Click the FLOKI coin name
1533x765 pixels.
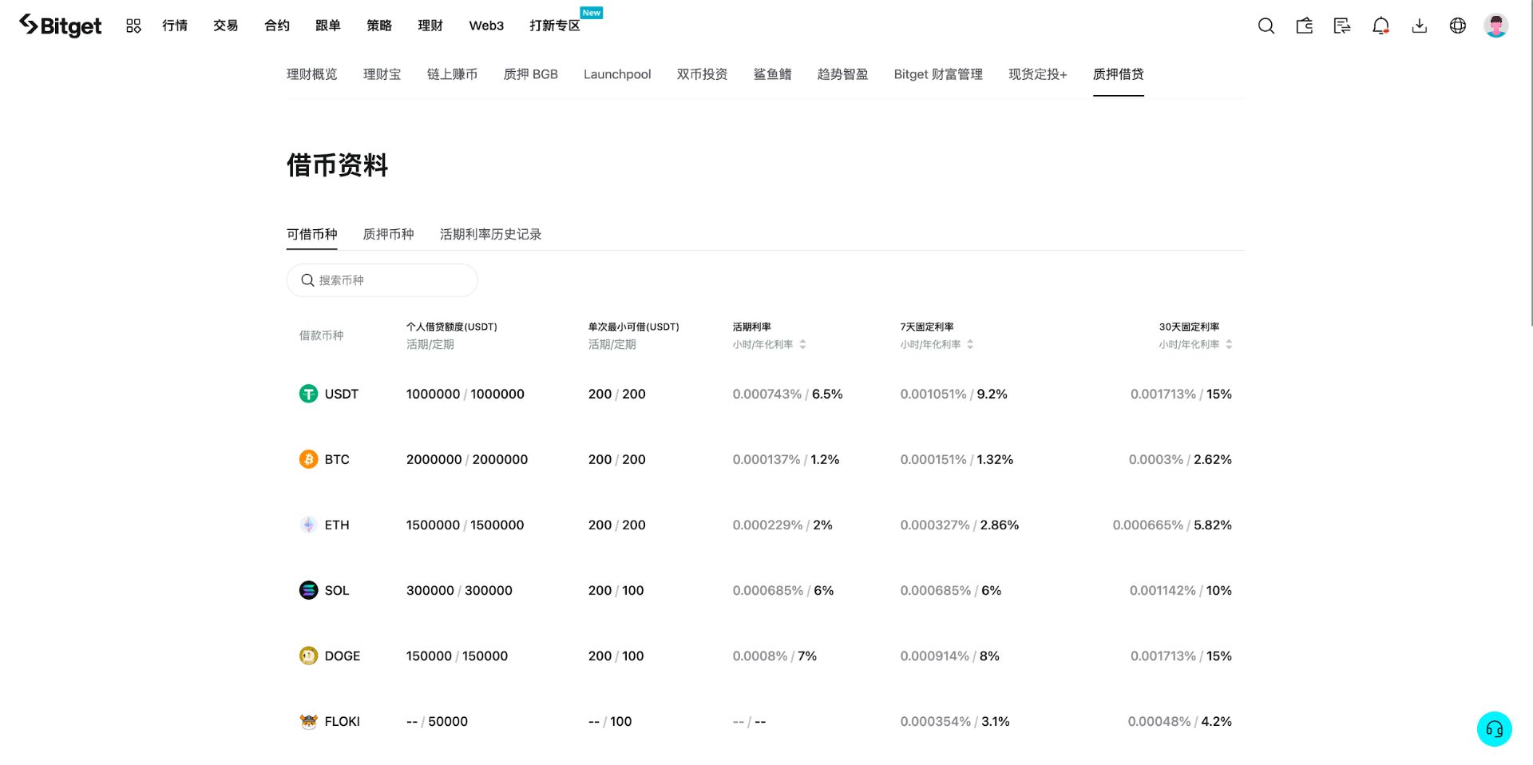tap(343, 721)
